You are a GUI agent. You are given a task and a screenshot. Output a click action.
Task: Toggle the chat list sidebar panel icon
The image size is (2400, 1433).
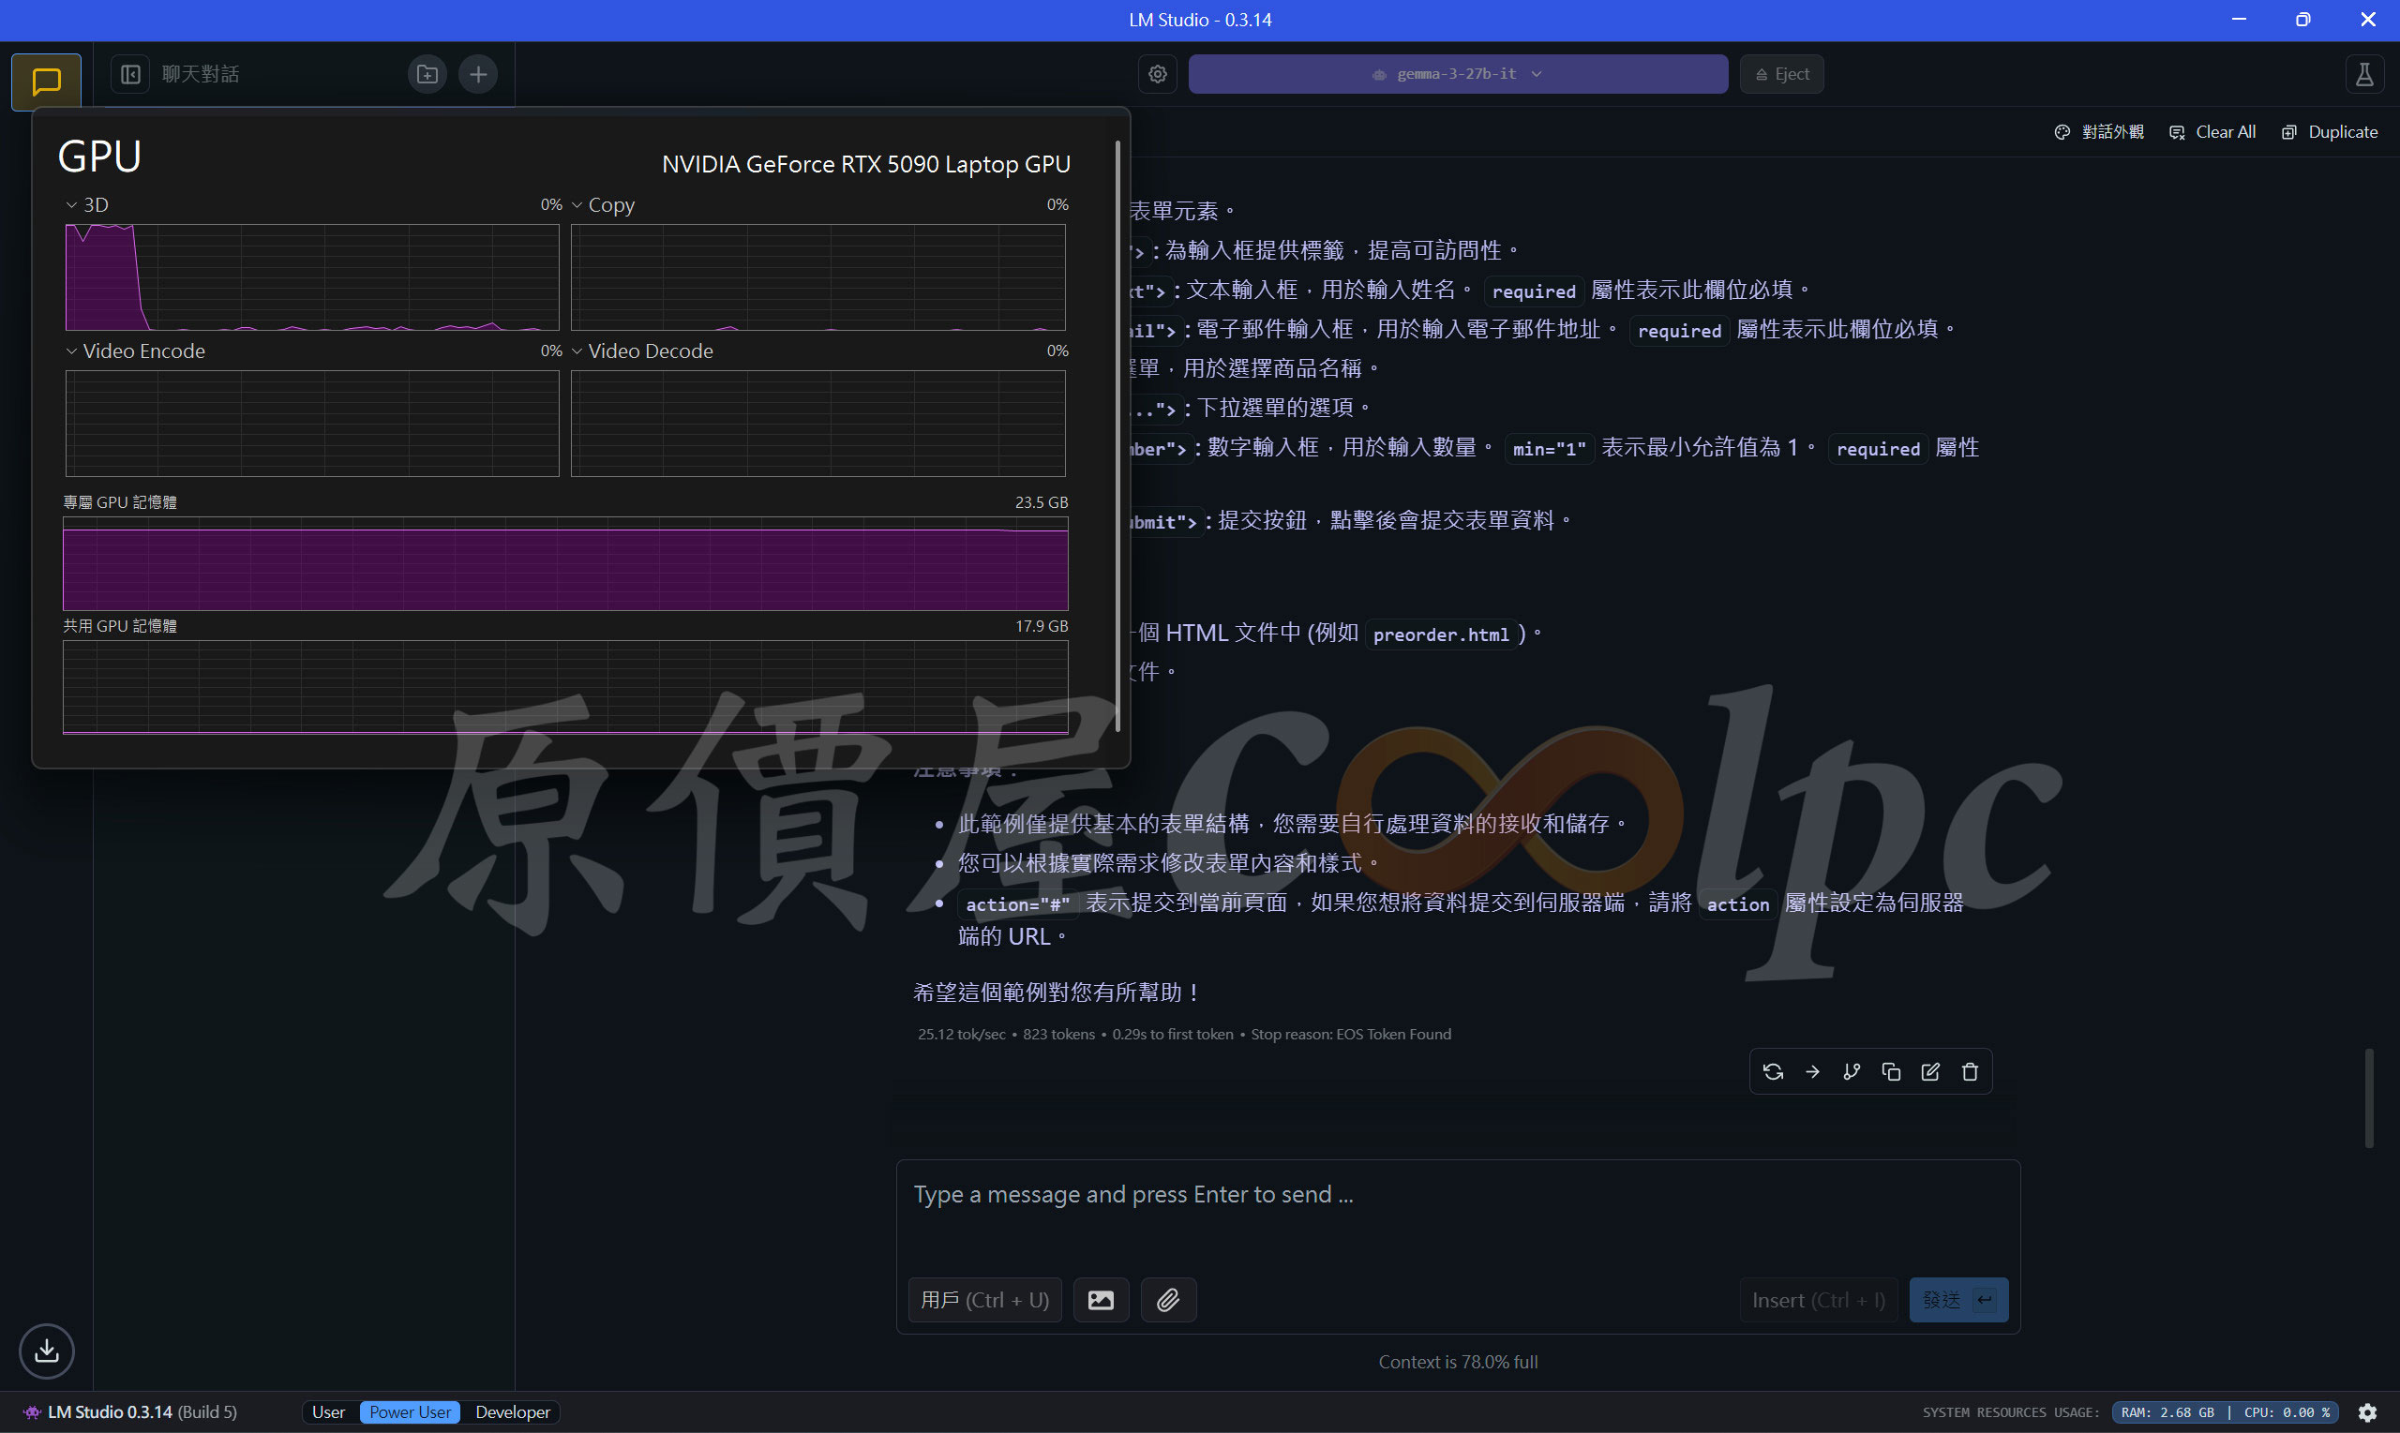click(x=130, y=74)
